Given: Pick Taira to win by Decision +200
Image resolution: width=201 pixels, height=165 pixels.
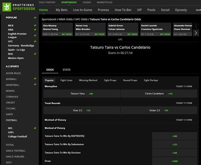Looking at the screenshot, I should click(x=175, y=153).
